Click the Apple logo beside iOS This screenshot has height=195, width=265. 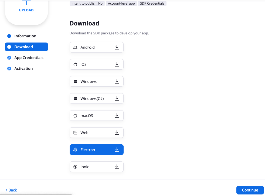(75, 64)
